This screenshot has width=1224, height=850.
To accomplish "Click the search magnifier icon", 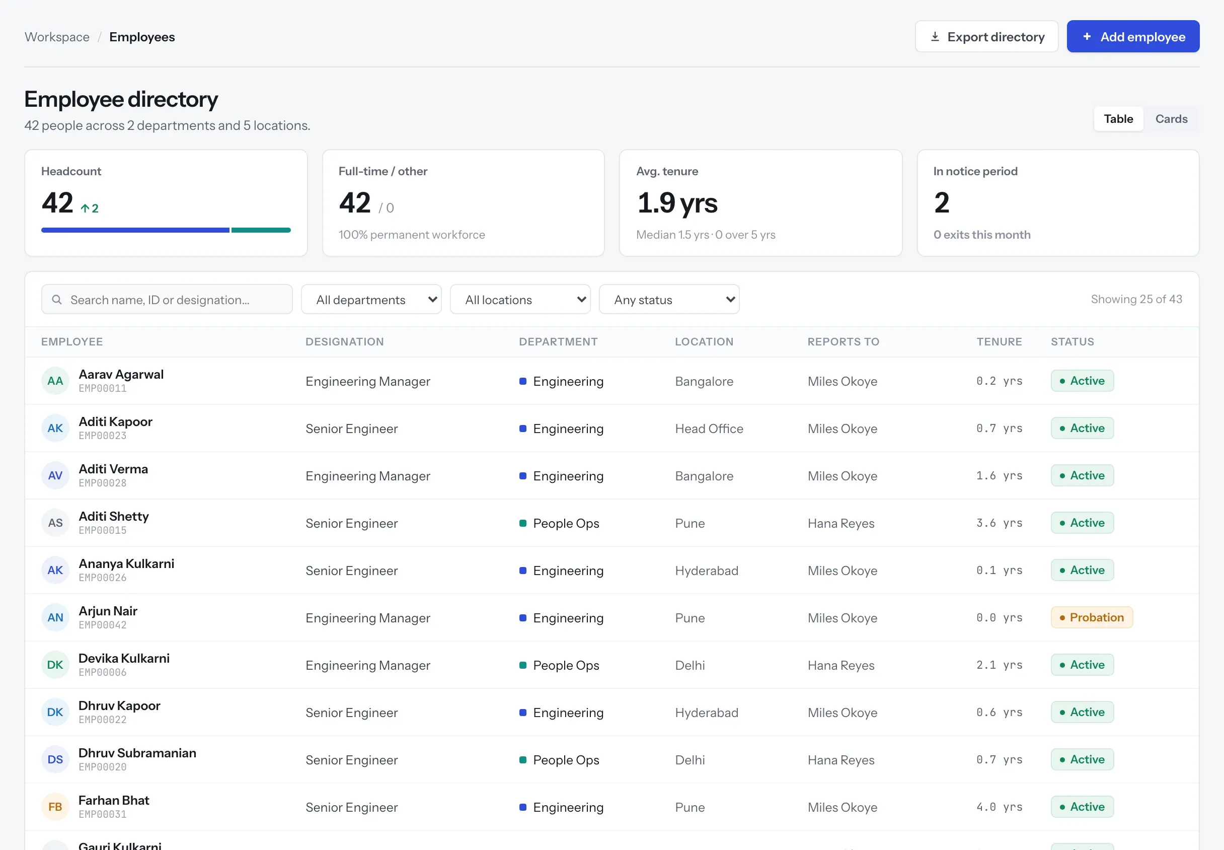I will [56, 299].
